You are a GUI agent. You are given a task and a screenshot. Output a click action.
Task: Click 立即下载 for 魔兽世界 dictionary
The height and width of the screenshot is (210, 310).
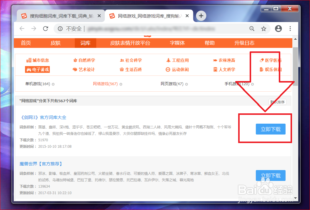pyautogui.click(x=271, y=176)
